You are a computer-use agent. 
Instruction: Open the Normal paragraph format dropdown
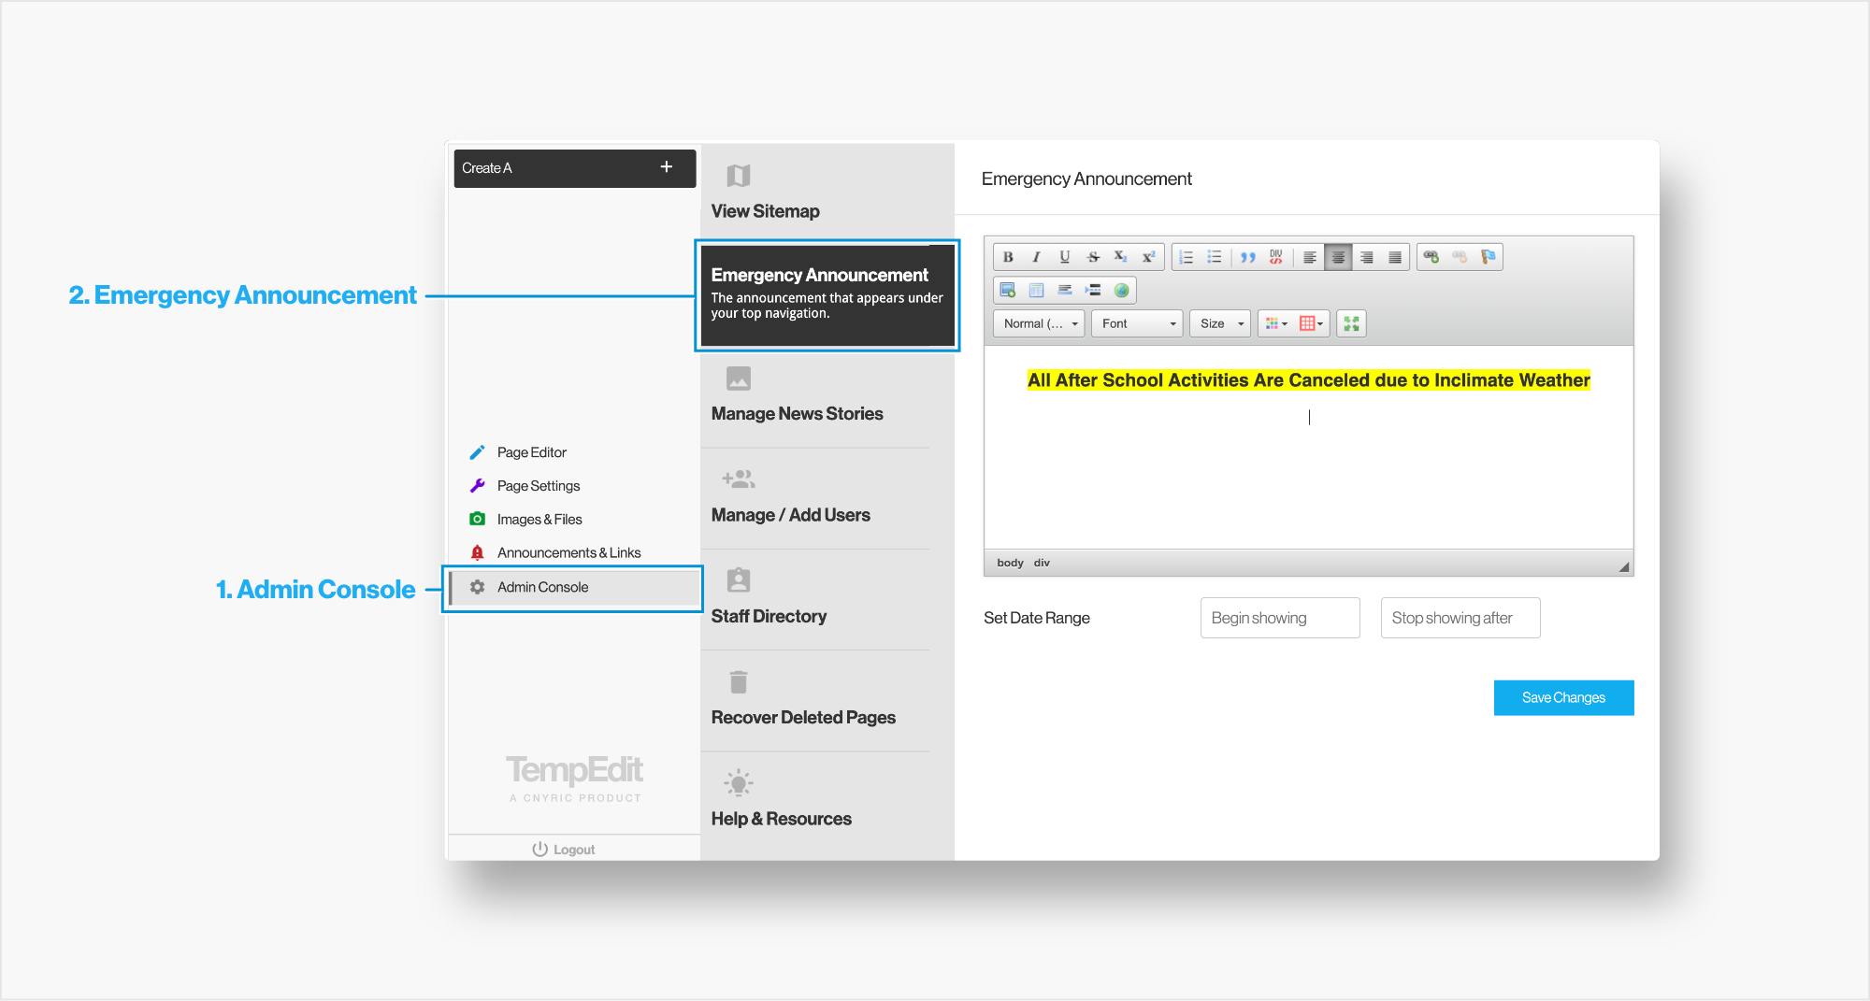point(1039,323)
